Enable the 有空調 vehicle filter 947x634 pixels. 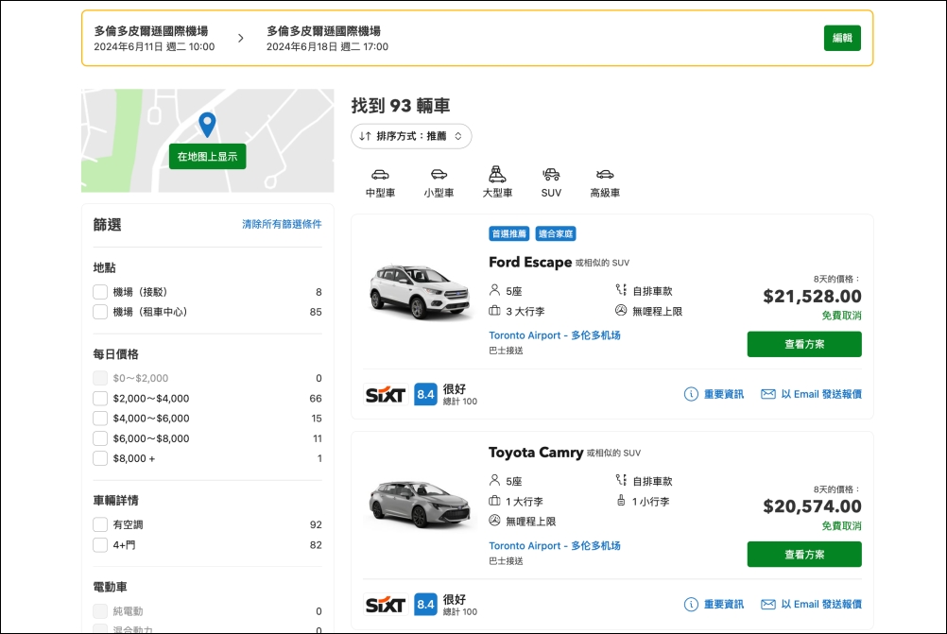pos(100,524)
